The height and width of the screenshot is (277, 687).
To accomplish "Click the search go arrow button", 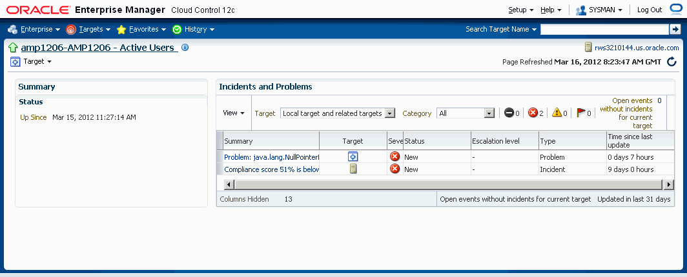I will [674, 29].
